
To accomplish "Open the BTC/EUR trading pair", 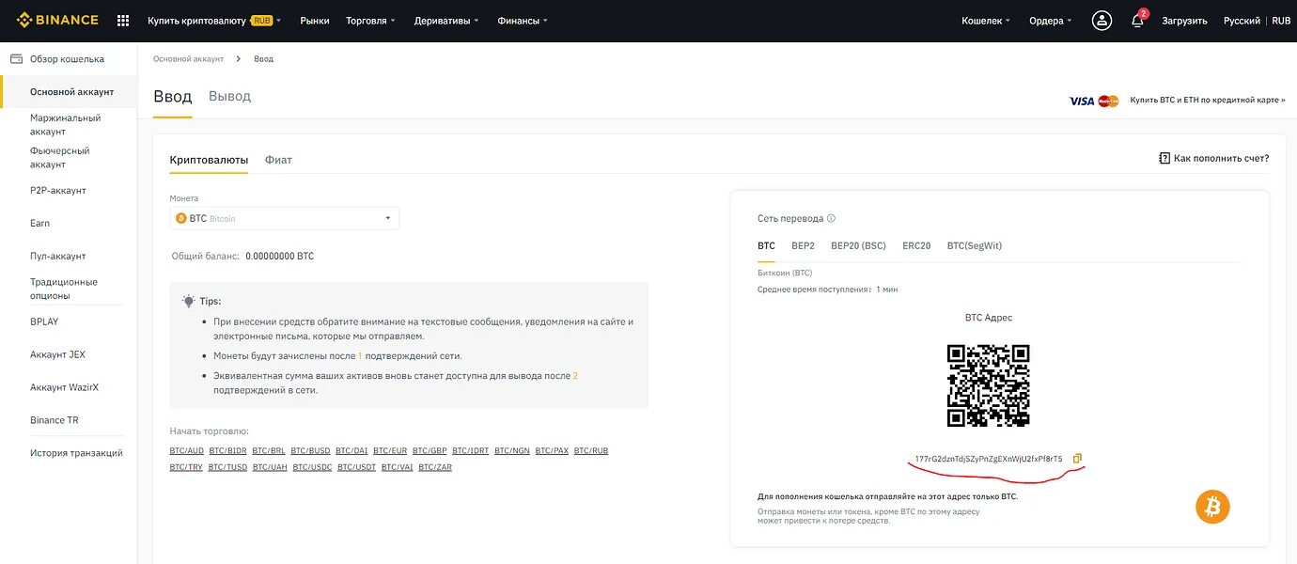I will tap(390, 451).
